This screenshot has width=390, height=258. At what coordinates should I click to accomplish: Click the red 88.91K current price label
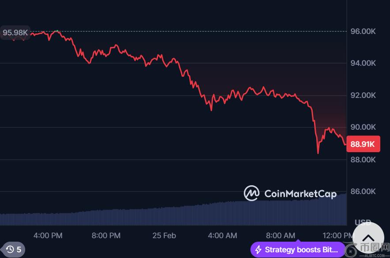coord(363,144)
